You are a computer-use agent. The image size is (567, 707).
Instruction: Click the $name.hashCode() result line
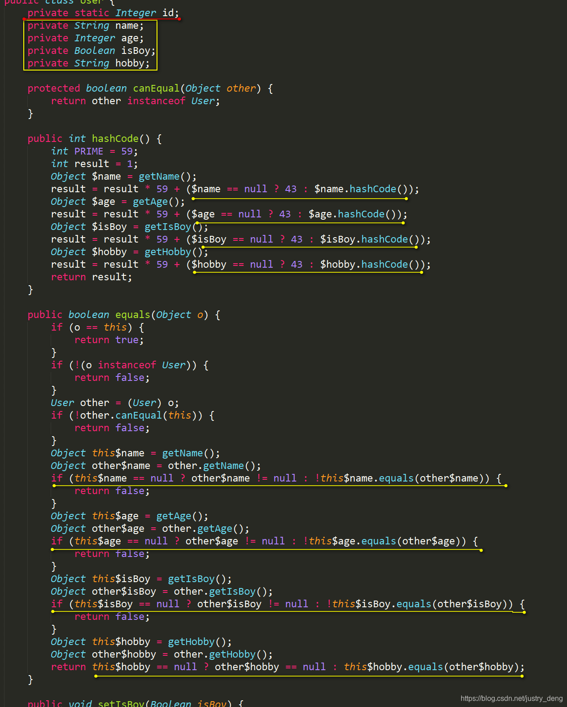[x=235, y=189]
